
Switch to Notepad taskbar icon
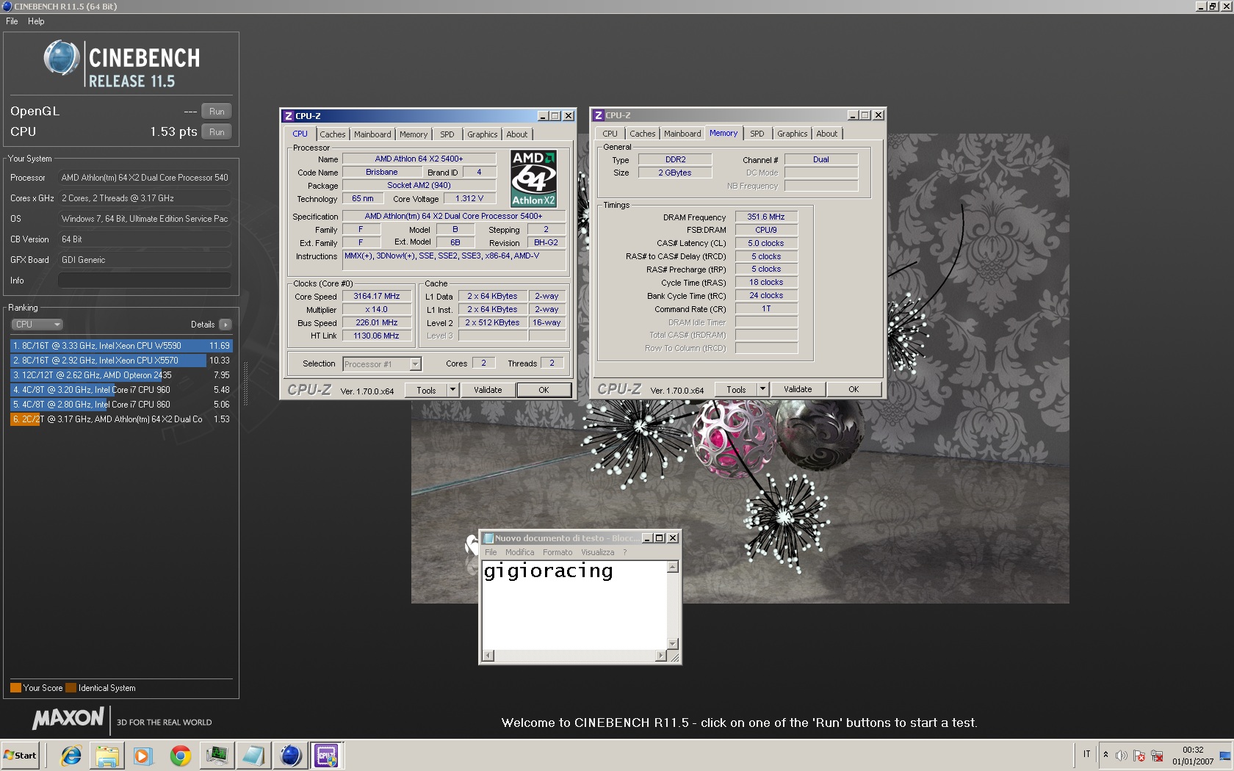(253, 756)
